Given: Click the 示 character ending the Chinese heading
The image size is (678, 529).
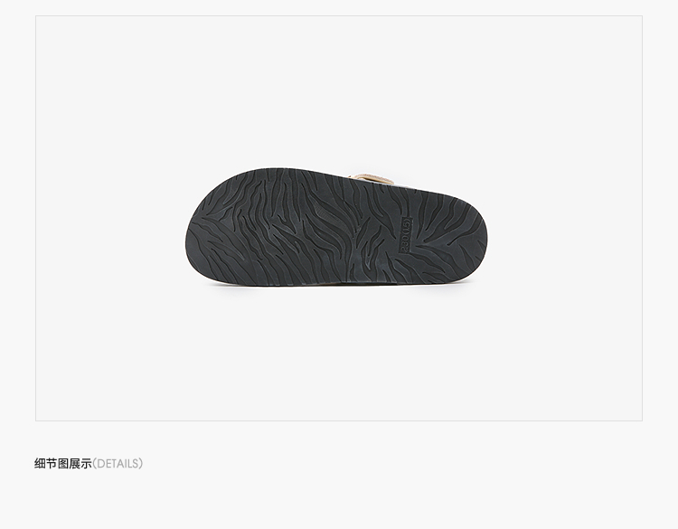Looking at the screenshot, I should coord(87,464).
